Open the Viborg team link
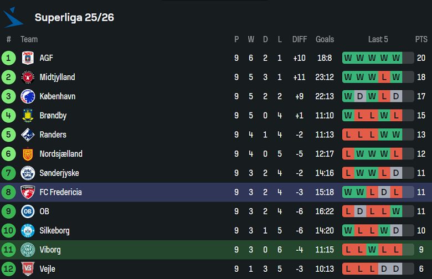The width and height of the screenshot is (432, 279). coord(50,250)
